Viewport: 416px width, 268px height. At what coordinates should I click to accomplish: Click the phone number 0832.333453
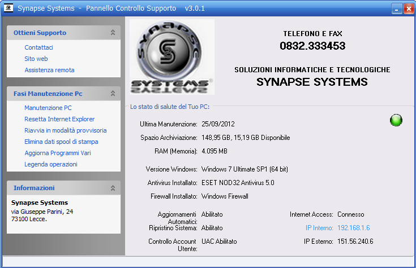click(312, 46)
